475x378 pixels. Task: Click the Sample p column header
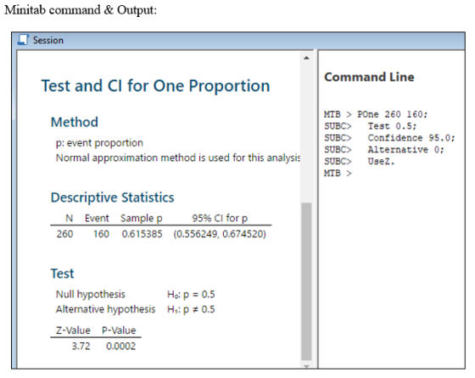click(x=142, y=218)
